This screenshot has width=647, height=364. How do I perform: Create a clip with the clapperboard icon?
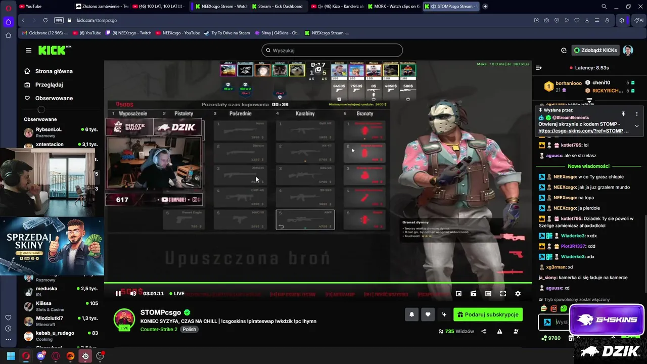[473, 293]
